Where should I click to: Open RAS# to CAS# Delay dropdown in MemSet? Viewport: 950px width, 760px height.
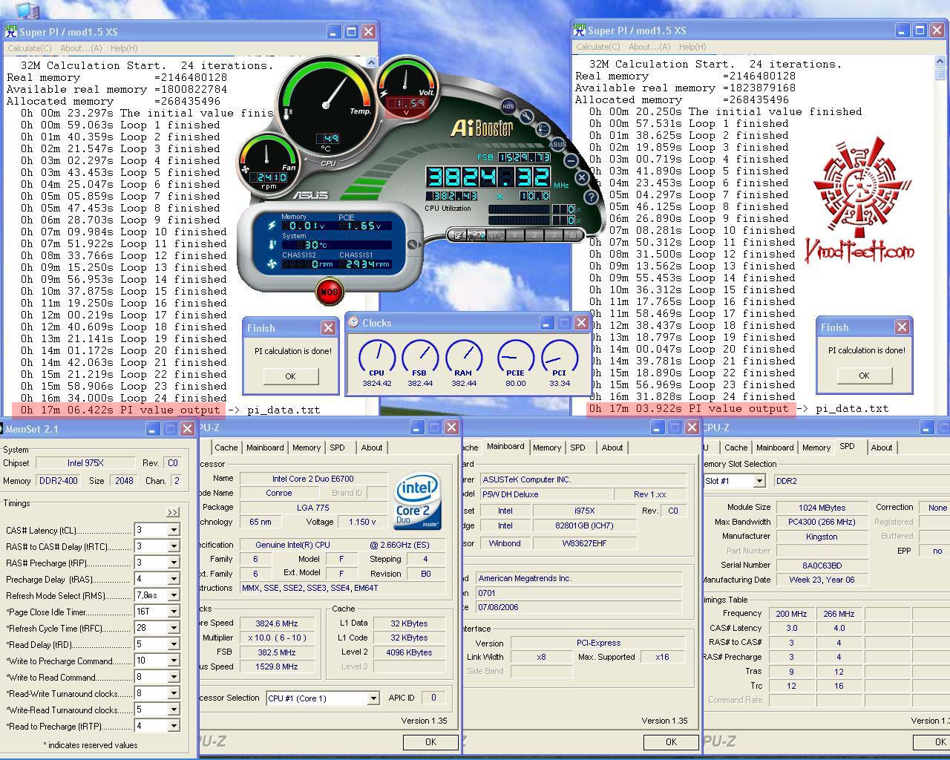pos(174,546)
